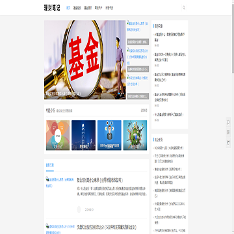The height and width of the screenshot is (234, 234).
Task: Open the large 基金 magnifying-glass banner
Action: pos(85,60)
